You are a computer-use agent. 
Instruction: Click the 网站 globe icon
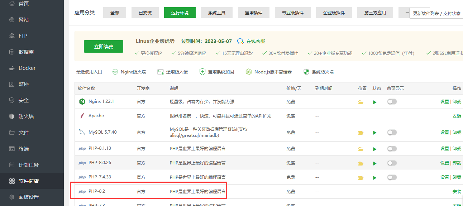click(x=12, y=20)
